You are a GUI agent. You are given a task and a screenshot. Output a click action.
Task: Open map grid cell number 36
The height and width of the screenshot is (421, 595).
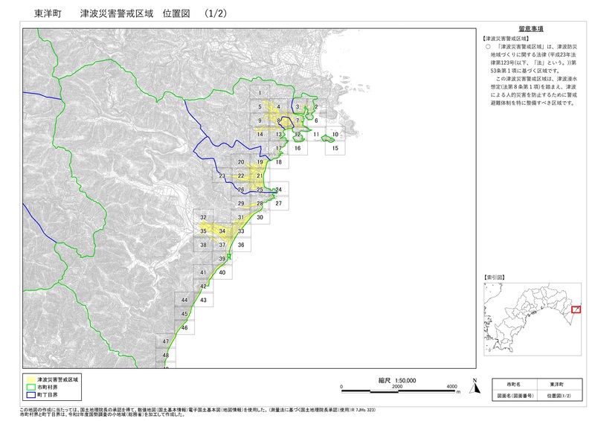click(240, 245)
